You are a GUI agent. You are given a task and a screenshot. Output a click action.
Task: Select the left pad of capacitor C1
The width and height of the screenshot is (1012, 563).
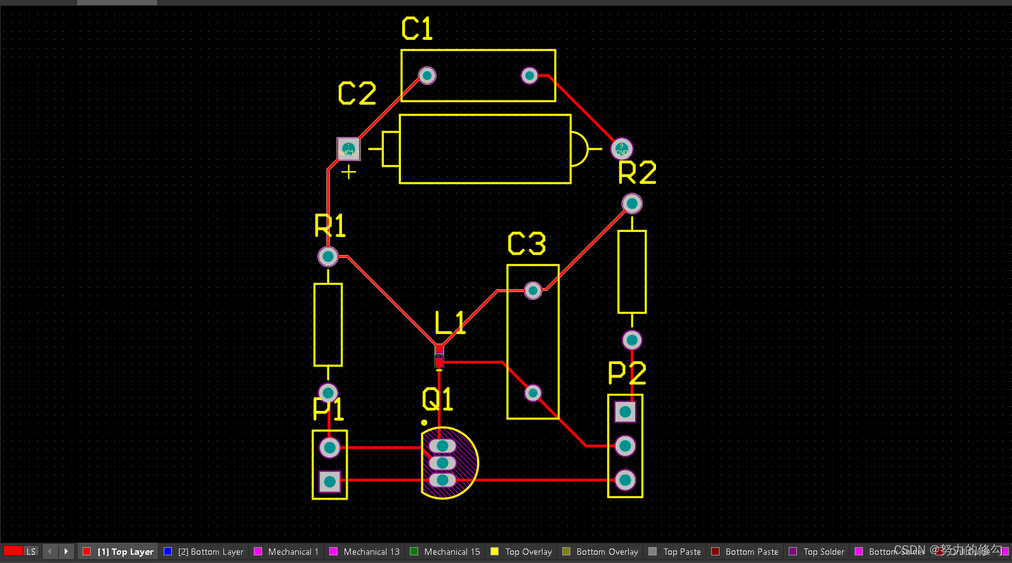point(427,75)
